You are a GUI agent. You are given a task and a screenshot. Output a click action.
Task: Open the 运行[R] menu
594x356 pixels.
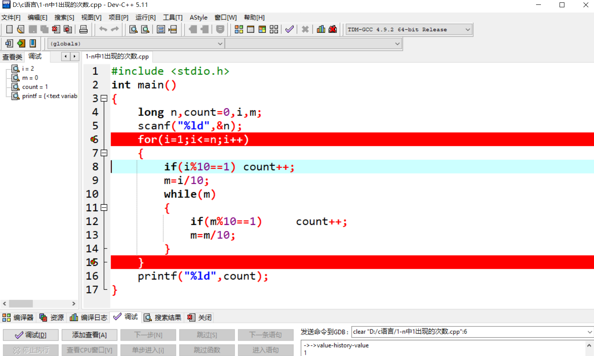point(145,17)
